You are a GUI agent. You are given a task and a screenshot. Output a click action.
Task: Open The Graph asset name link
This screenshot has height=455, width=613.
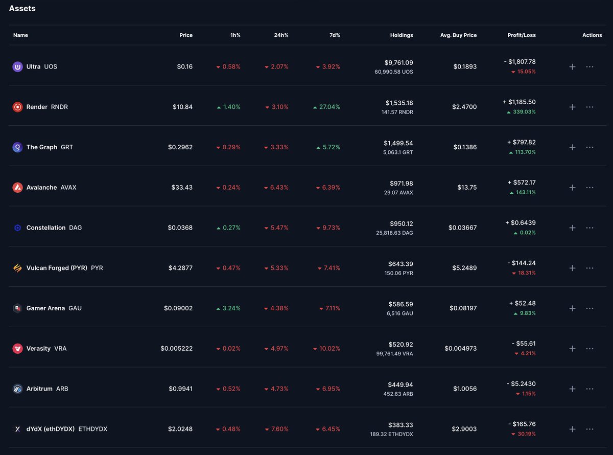[x=42, y=147]
